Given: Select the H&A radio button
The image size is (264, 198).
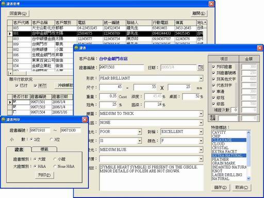Looking at the screenshot, I should pos(35,167).
